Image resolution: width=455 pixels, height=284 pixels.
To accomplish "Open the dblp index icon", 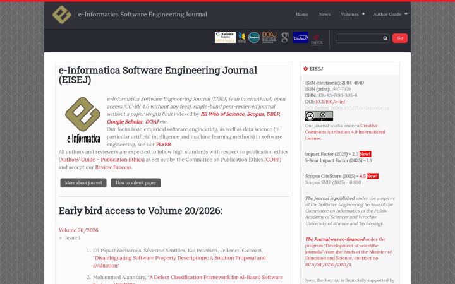I will (x=241, y=38).
